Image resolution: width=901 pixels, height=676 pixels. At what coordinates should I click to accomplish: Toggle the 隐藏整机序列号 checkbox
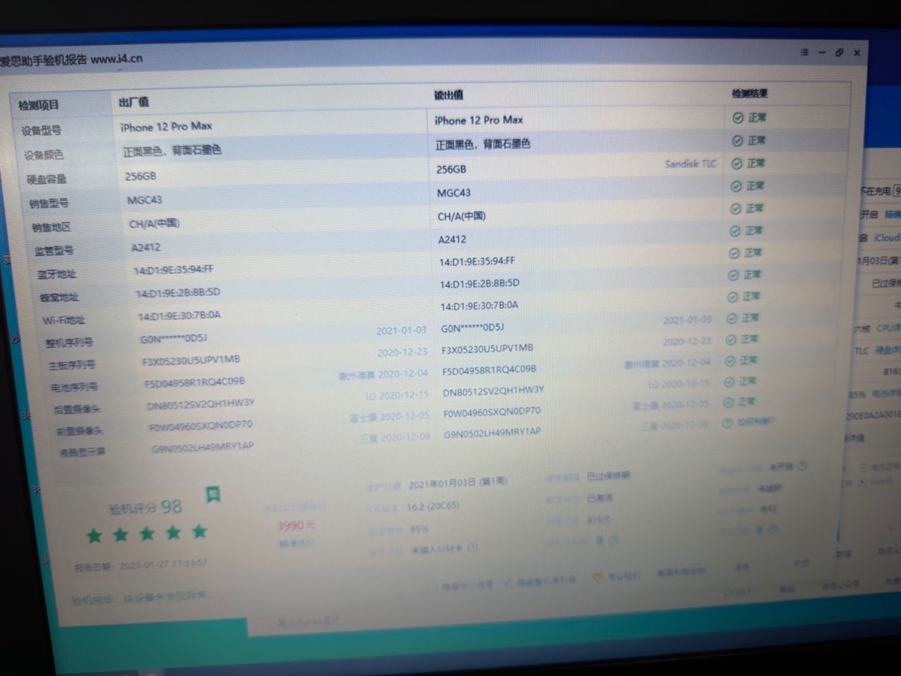[508, 582]
